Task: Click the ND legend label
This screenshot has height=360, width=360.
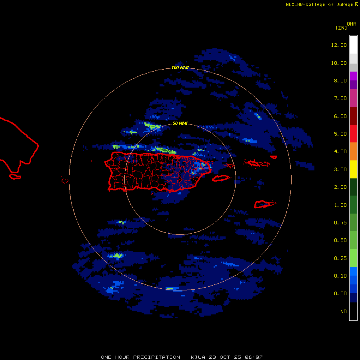Action: pyautogui.click(x=344, y=312)
